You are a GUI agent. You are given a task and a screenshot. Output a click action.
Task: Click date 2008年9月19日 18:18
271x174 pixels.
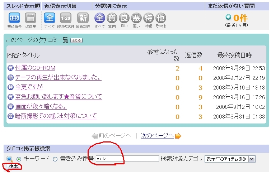point(239,88)
